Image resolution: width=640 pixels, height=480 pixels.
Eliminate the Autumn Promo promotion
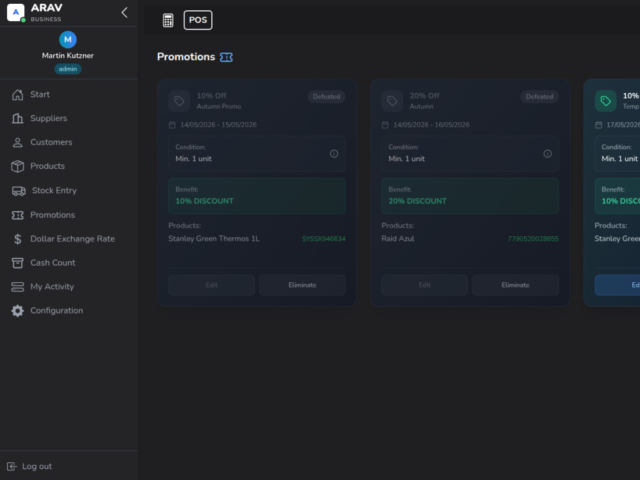pyautogui.click(x=302, y=285)
